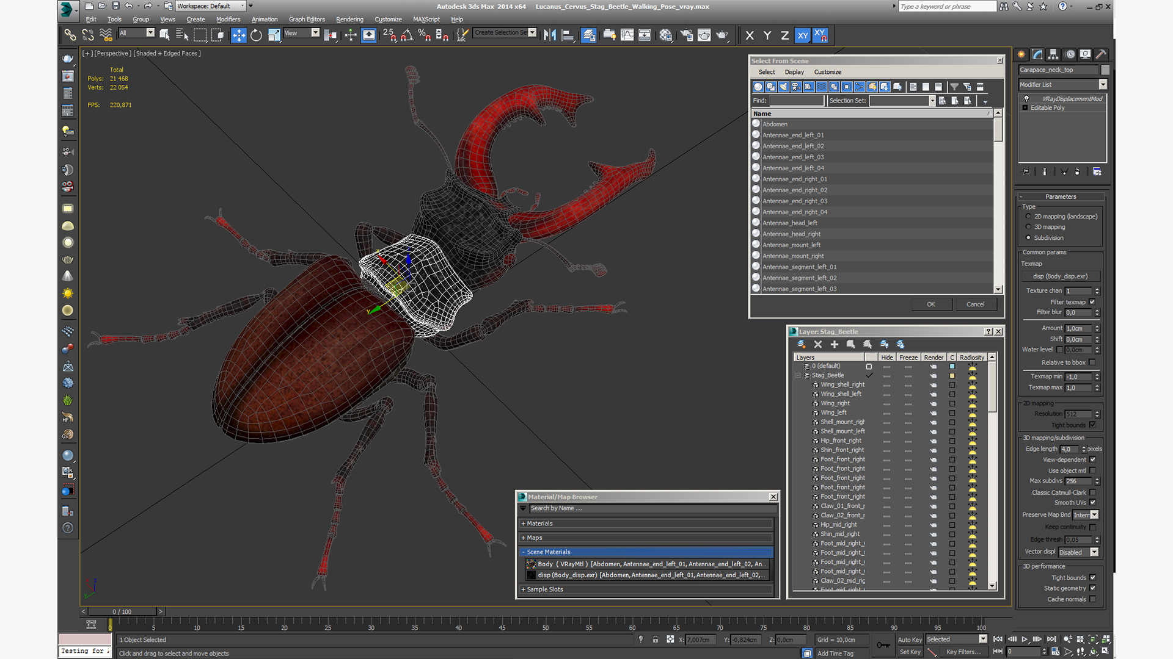Image resolution: width=1173 pixels, height=659 pixels.
Task: Click Bind to Space Warp icon
Action: coord(106,35)
